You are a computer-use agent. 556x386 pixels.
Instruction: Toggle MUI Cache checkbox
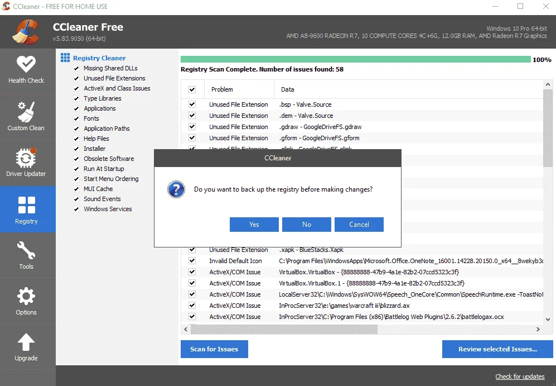(76, 189)
